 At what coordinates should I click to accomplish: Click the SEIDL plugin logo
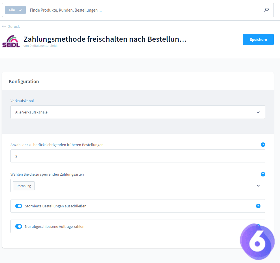click(x=11, y=41)
